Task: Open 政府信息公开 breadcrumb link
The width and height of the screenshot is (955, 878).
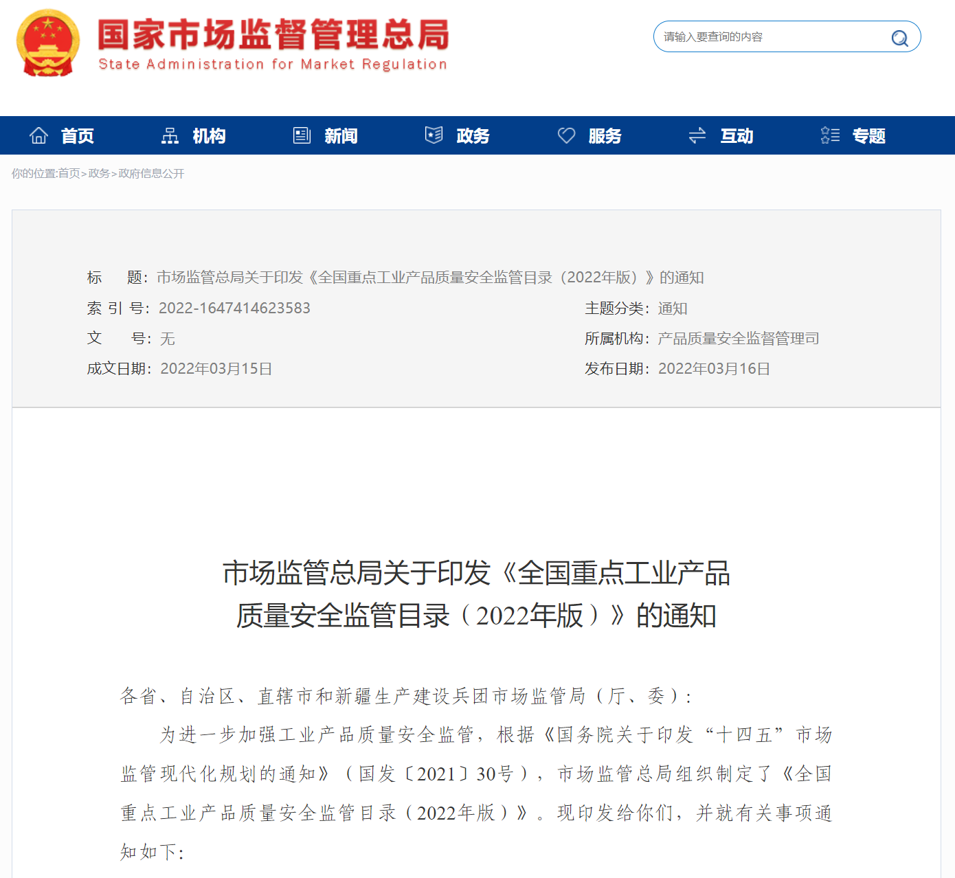Action: [151, 174]
